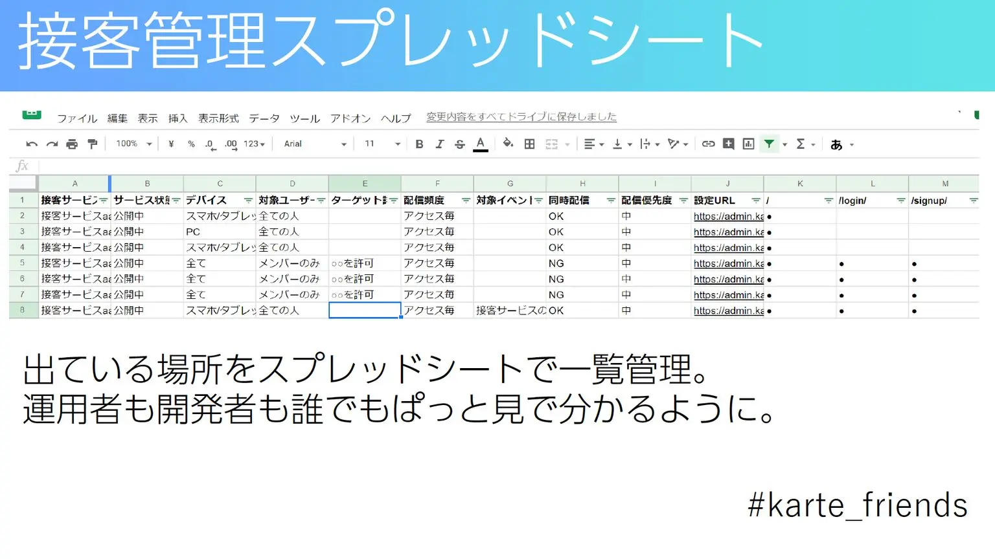995x559 pixels.
Task: Open filter for 設定URL column
Action: tap(756, 201)
